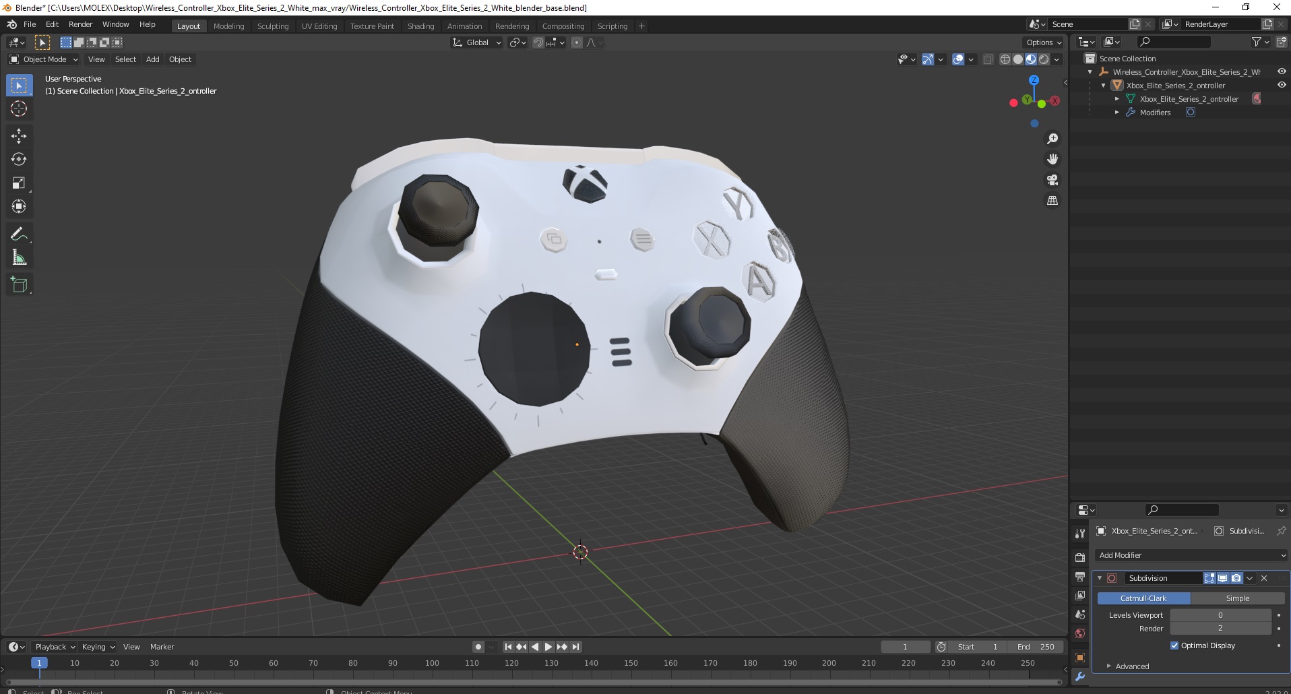The height and width of the screenshot is (694, 1291).
Task: Expand the Modifiers row in outliner
Action: tap(1116, 113)
